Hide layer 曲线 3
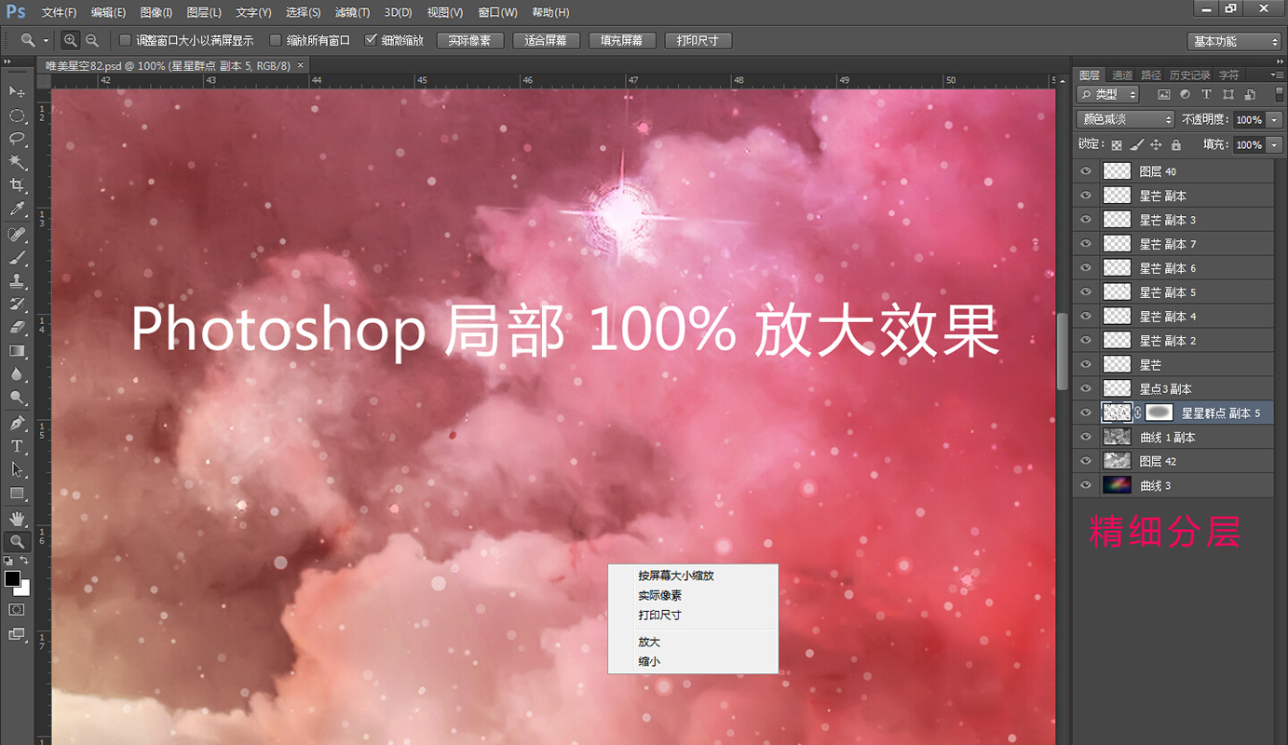 [x=1085, y=486]
